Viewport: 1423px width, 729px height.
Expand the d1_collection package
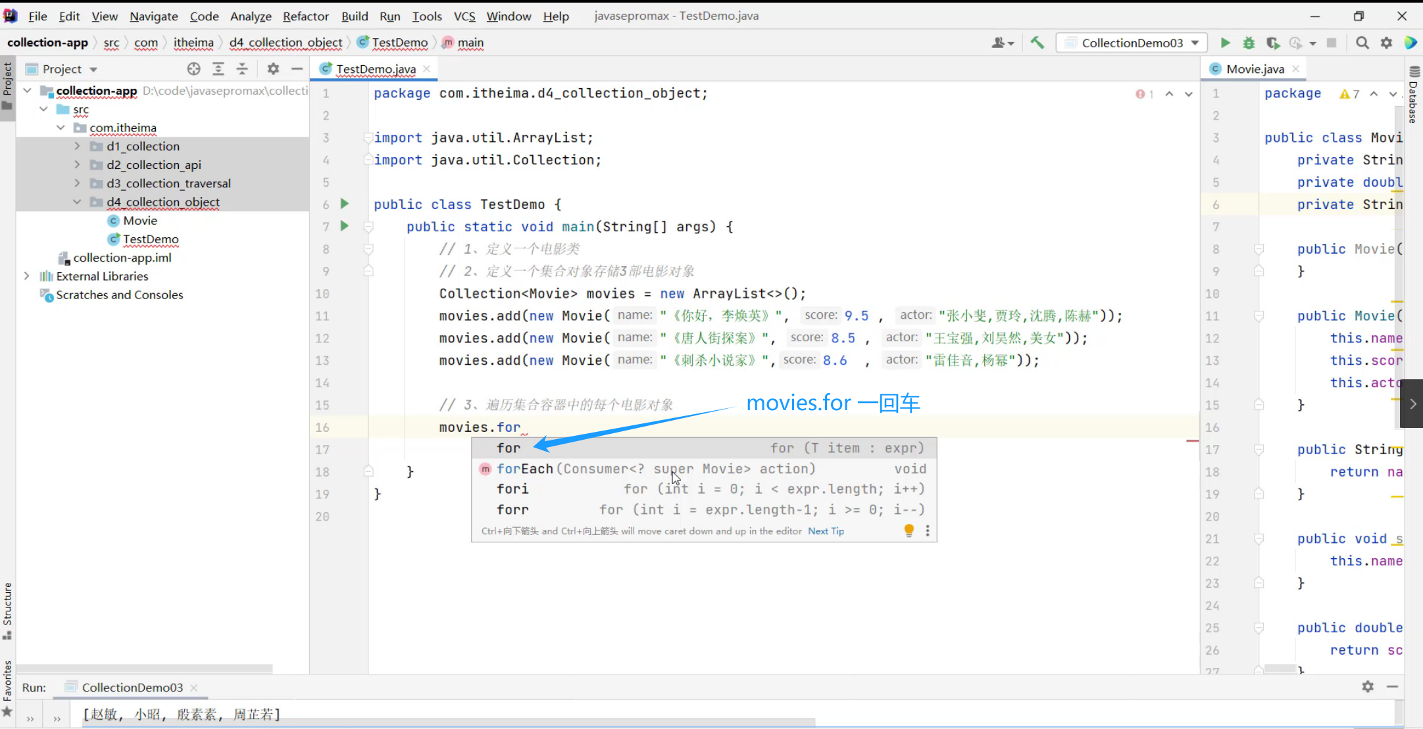pyautogui.click(x=77, y=146)
